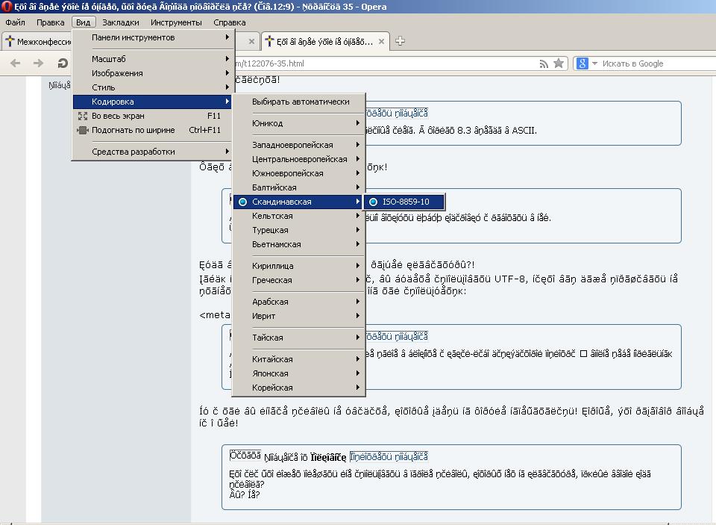This screenshot has width=716, height=525.
Task: Click the forward navigation arrow
Action: click(39, 63)
